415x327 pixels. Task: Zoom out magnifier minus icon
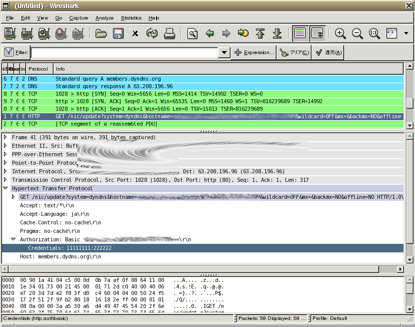point(357,34)
